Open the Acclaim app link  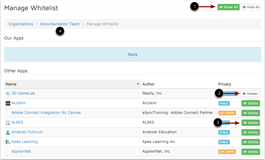pyautogui.click(x=19, y=103)
